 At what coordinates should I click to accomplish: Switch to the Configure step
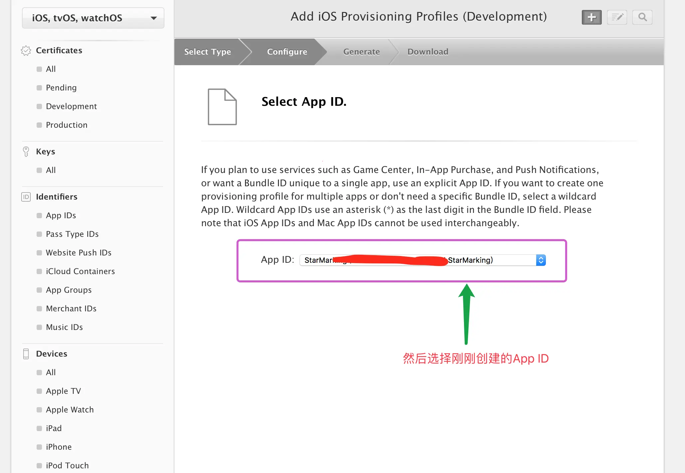(x=287, y=52)
